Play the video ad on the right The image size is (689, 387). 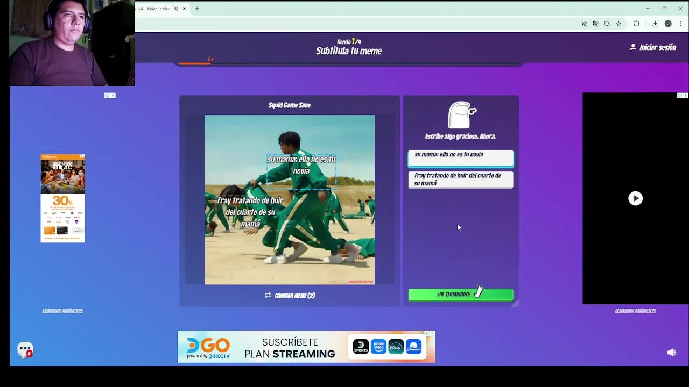click(636, 198)
